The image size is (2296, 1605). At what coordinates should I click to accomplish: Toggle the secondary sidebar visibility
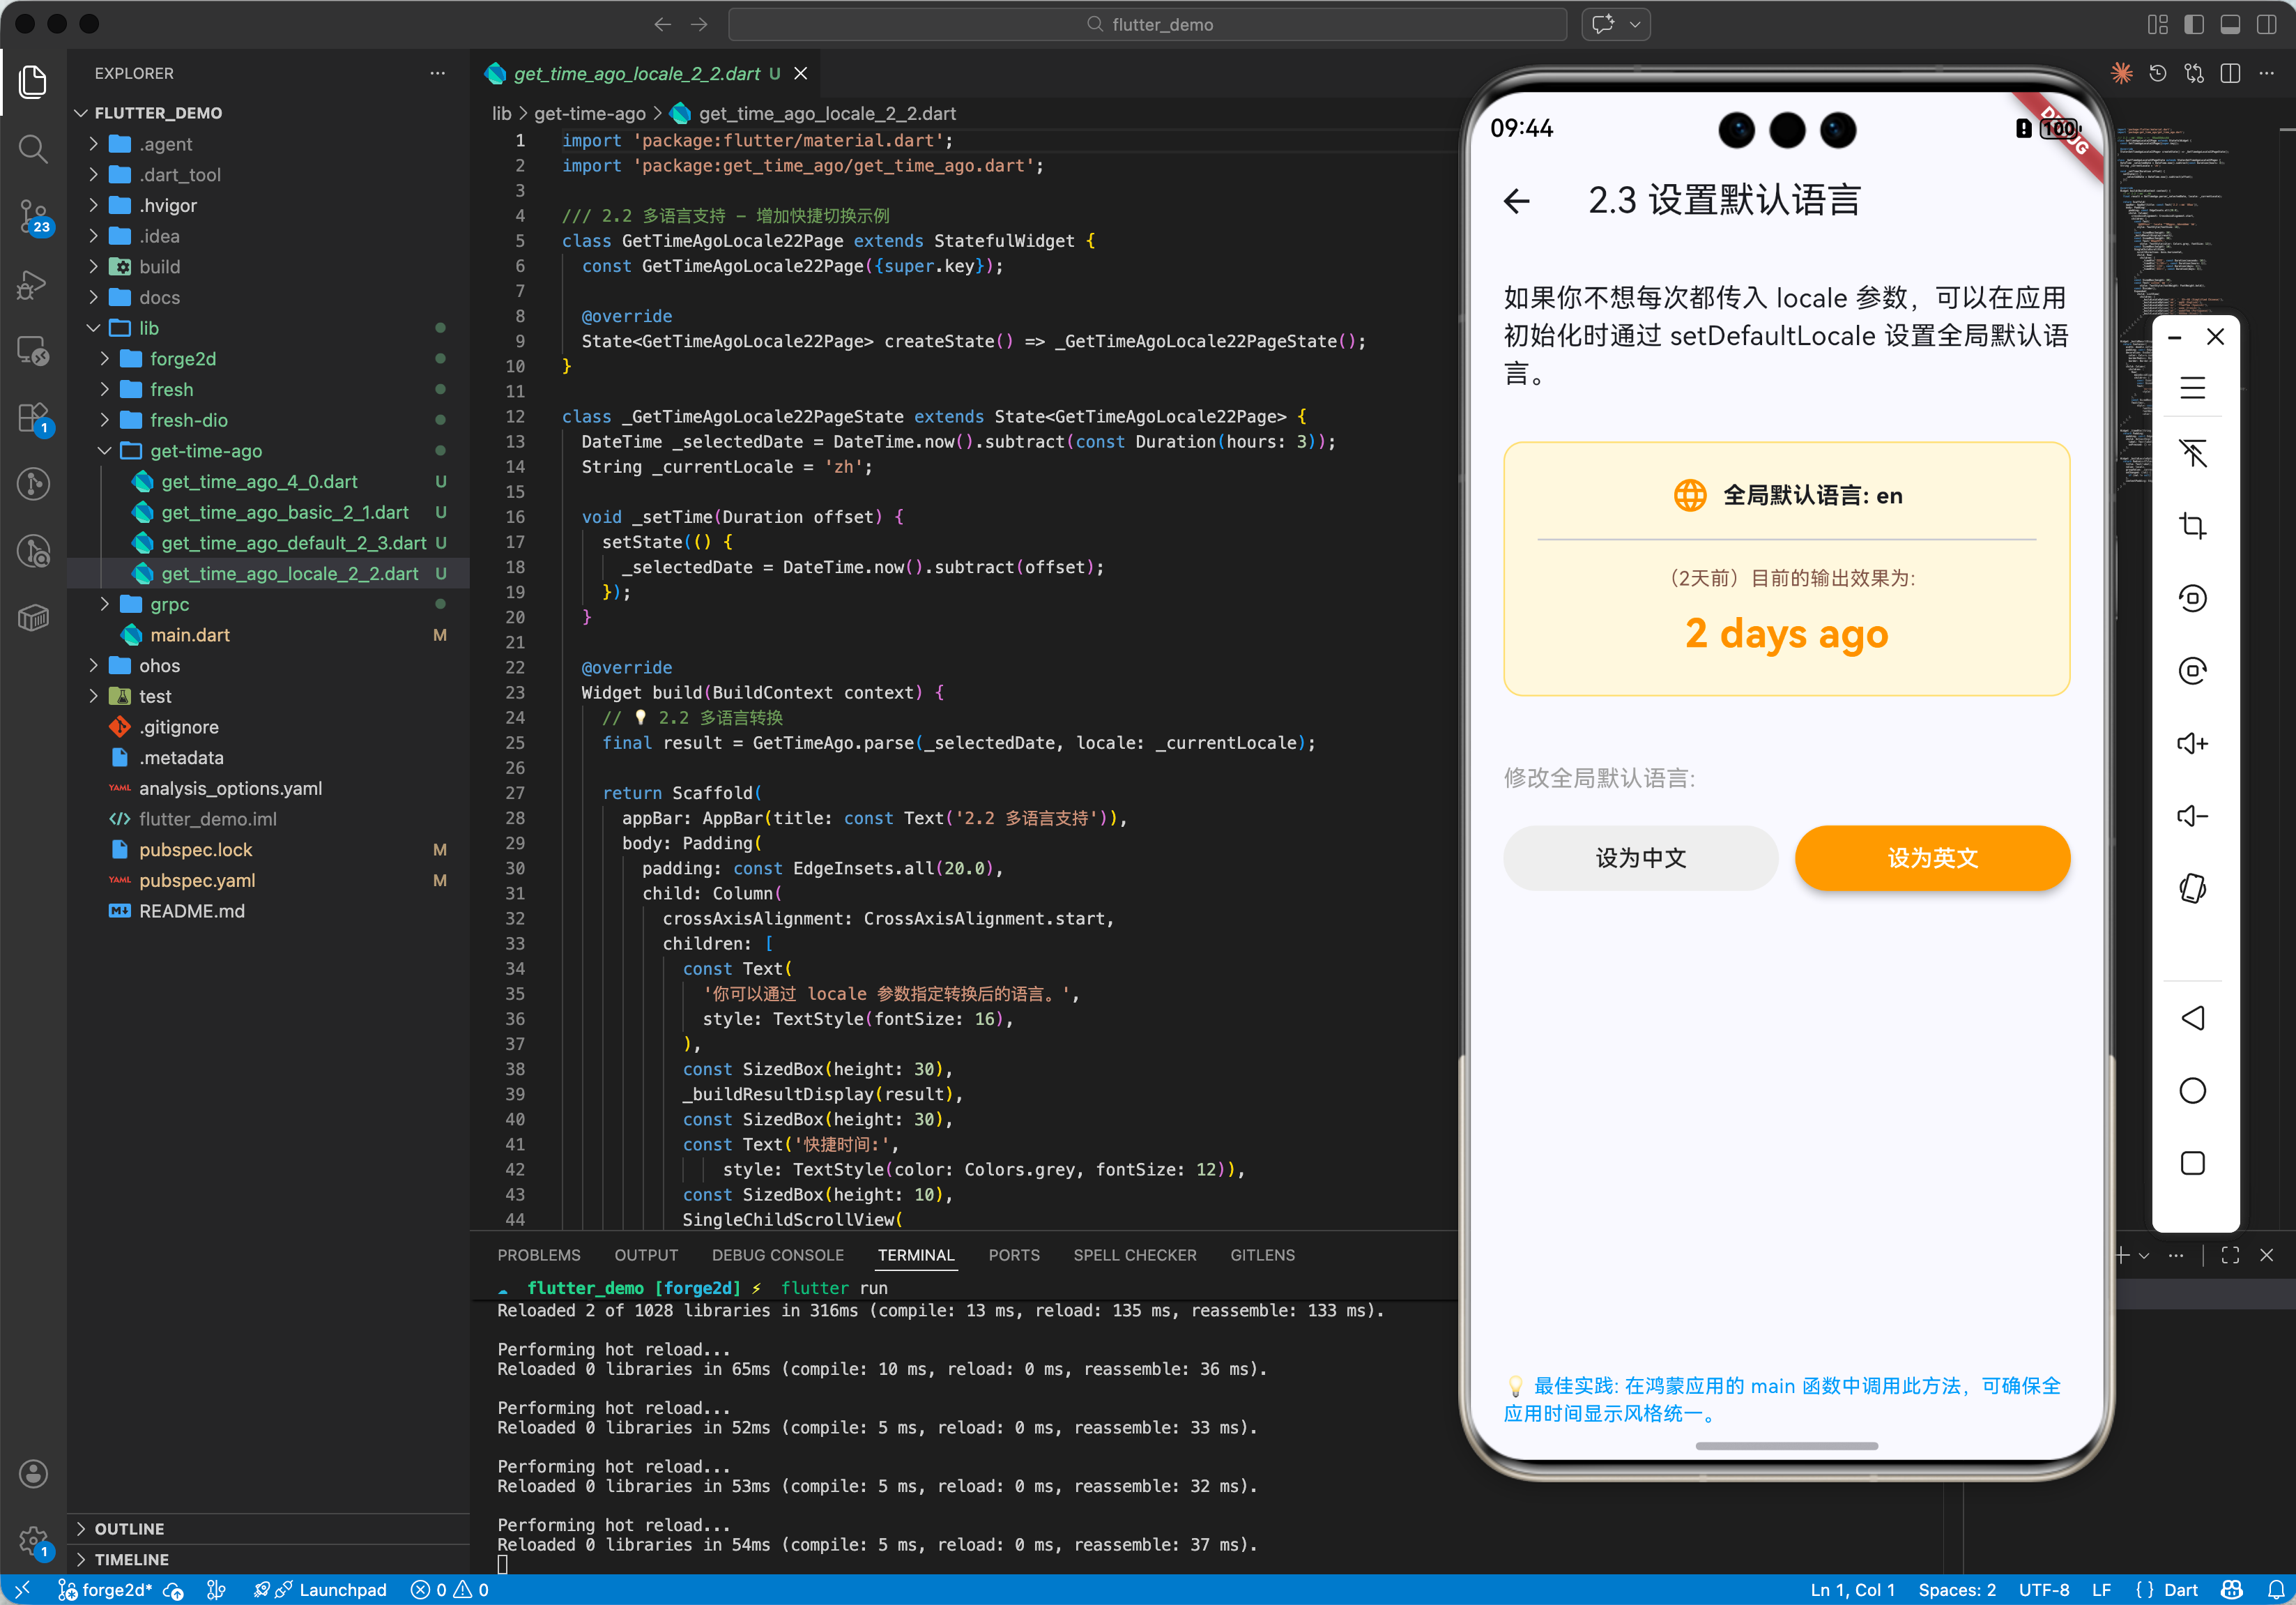pyautogui.click(x=2266, y=24)
